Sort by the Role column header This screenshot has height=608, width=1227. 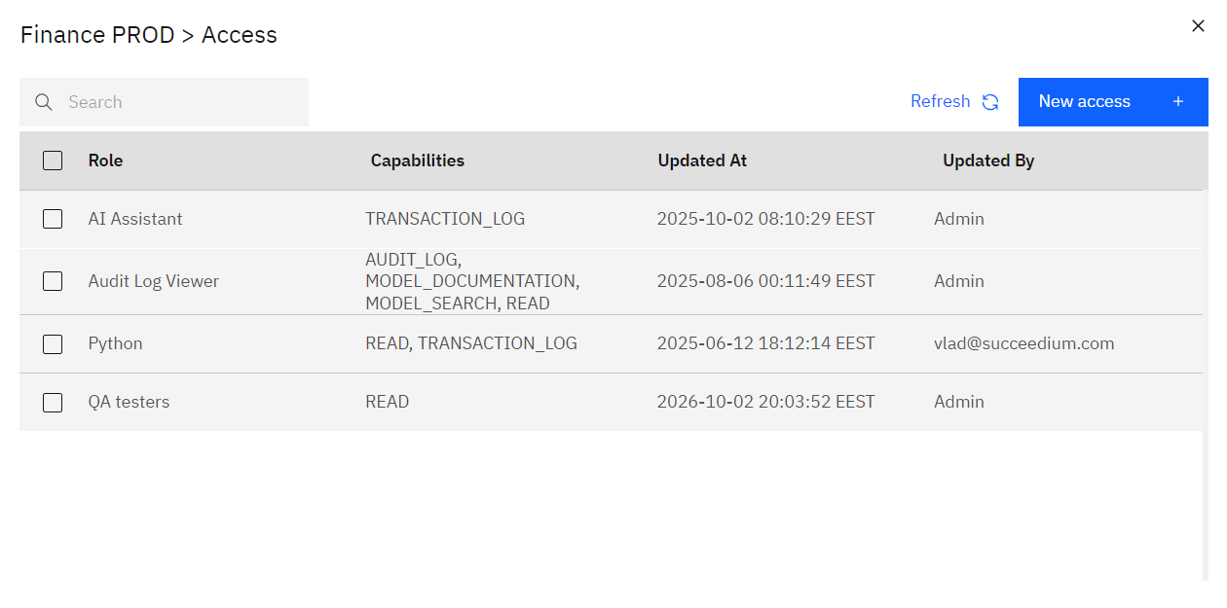105,161
